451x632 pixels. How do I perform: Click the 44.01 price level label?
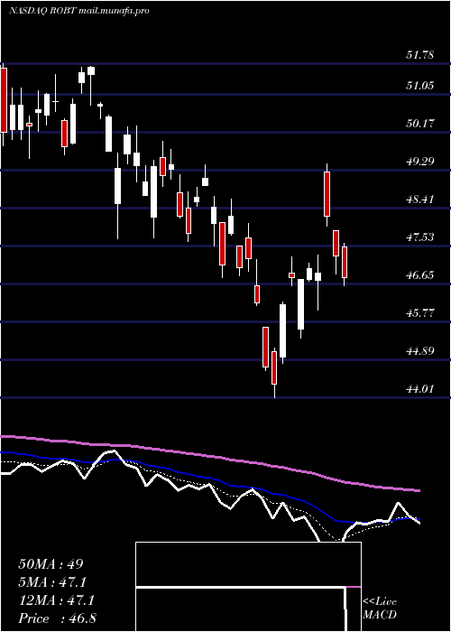coord(419,388)
